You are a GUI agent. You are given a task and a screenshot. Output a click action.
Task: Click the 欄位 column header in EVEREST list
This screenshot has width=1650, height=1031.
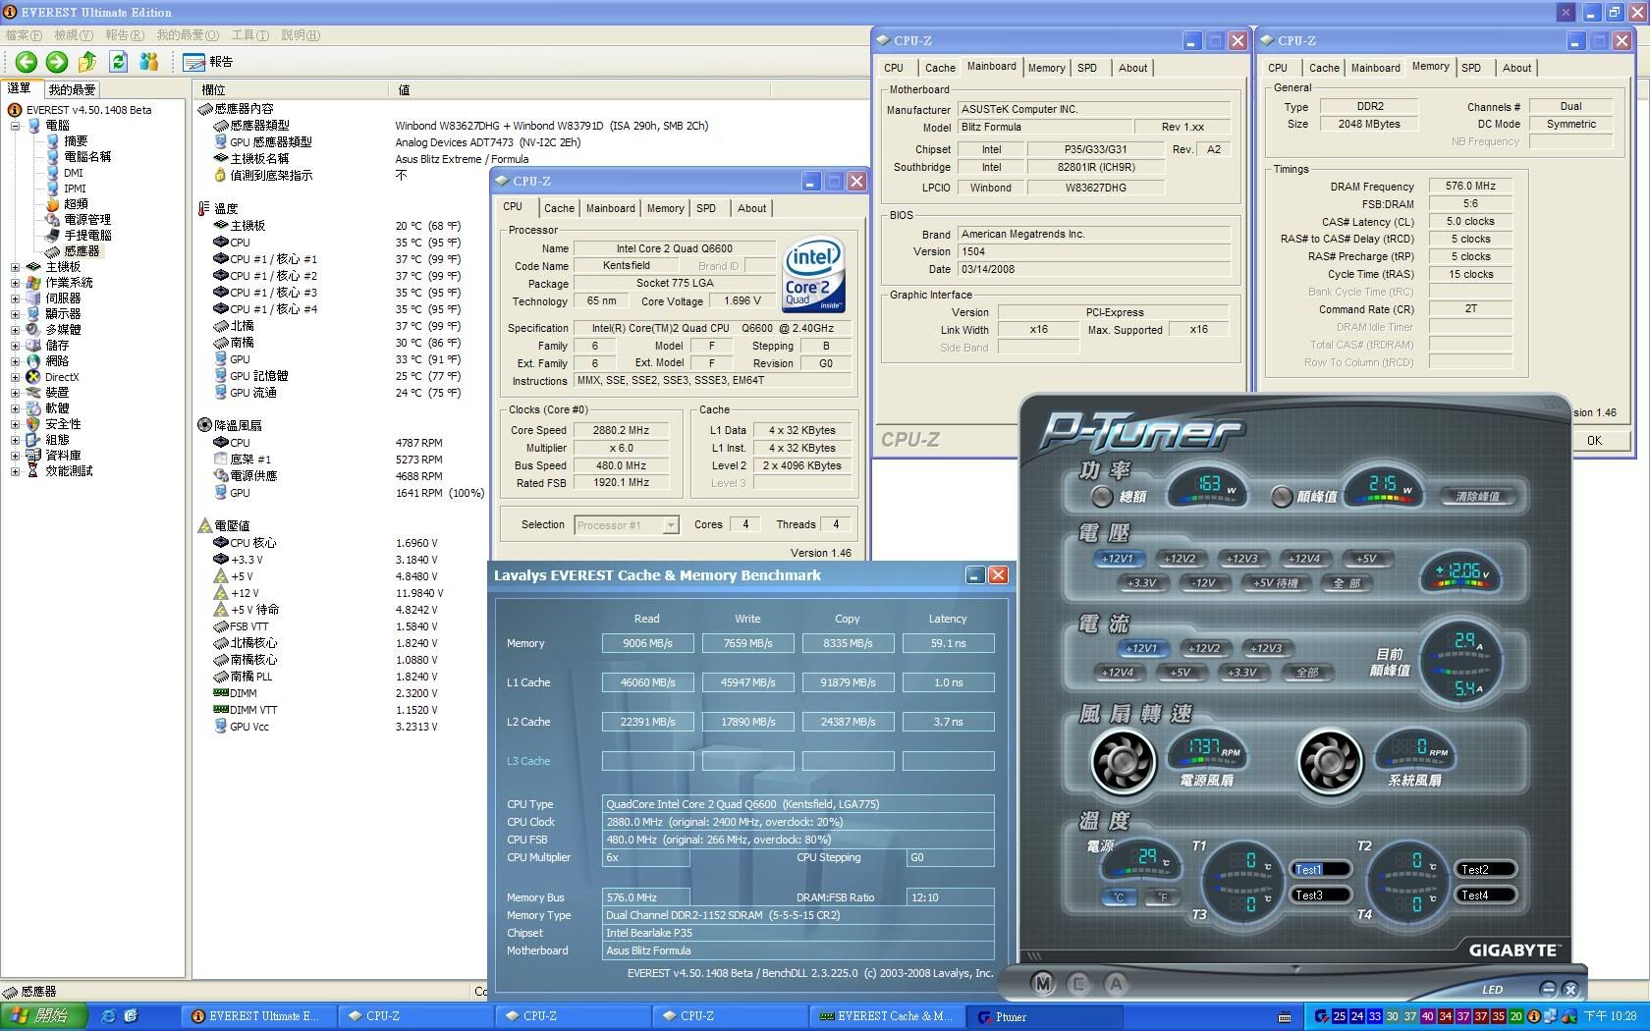[x=293, y=89]
